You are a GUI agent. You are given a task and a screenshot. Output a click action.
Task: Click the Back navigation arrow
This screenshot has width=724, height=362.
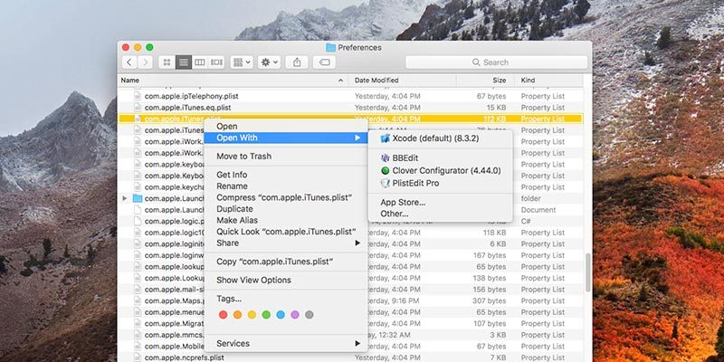(130, 62)
